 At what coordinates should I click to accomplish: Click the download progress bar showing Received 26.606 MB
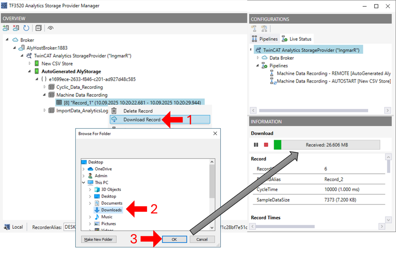tap(327, 145)
